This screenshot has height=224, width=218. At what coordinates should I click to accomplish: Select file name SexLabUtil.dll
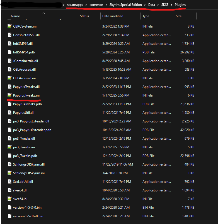coord(23,182)
